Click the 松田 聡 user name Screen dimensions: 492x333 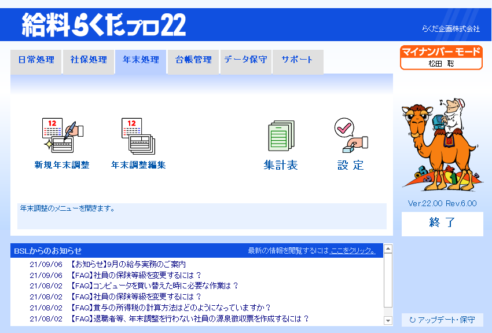click(441, 64)
